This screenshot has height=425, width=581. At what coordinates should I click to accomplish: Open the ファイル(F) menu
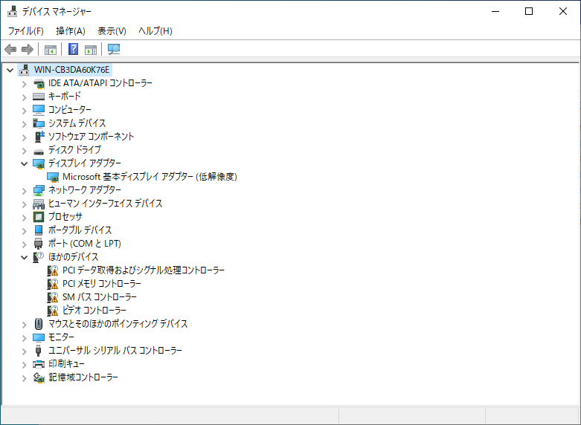25,31
